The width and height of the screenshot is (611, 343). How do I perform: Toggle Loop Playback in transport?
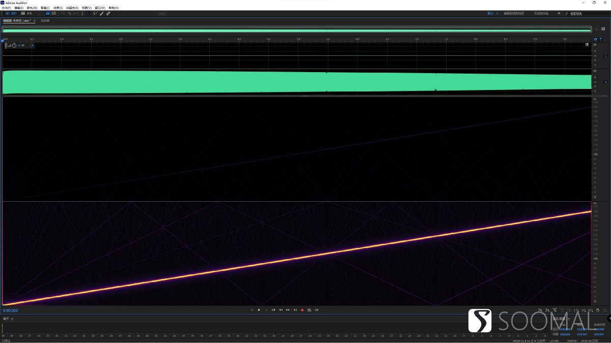click(x=309, y=310)
